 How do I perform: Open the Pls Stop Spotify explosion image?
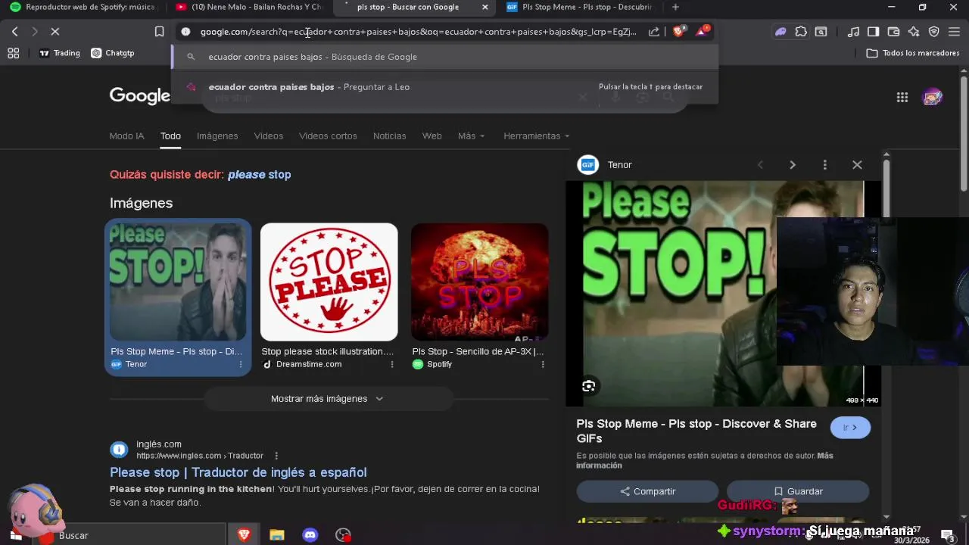coord(479,282)
